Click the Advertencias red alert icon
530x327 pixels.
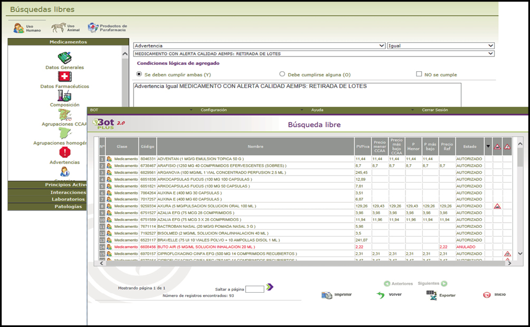click(64, 153)
